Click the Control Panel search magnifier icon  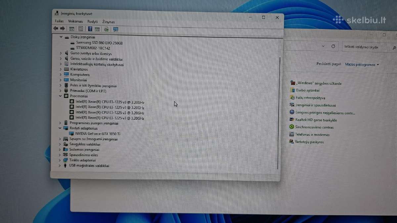tap(394, 48)
